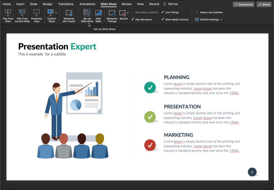The image size is (274, 190).
Task: Open the Animations tab
Action: [x=87, y=4]
